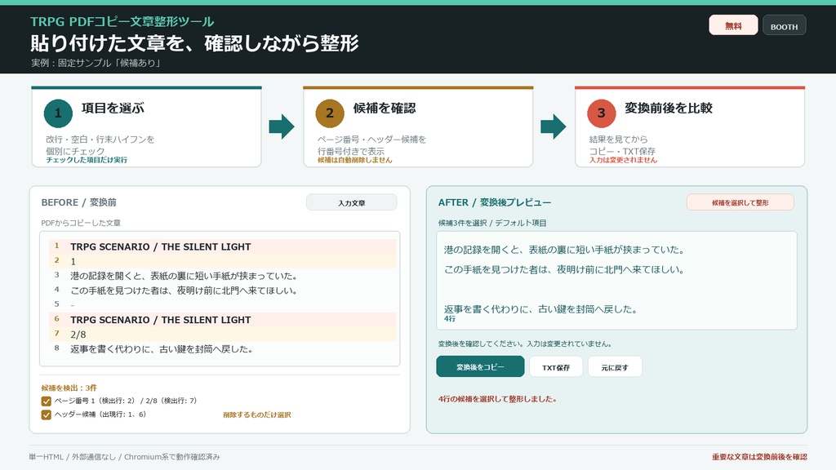Select step 3 circle 変換前後を比較

click(x=602, y=113)
